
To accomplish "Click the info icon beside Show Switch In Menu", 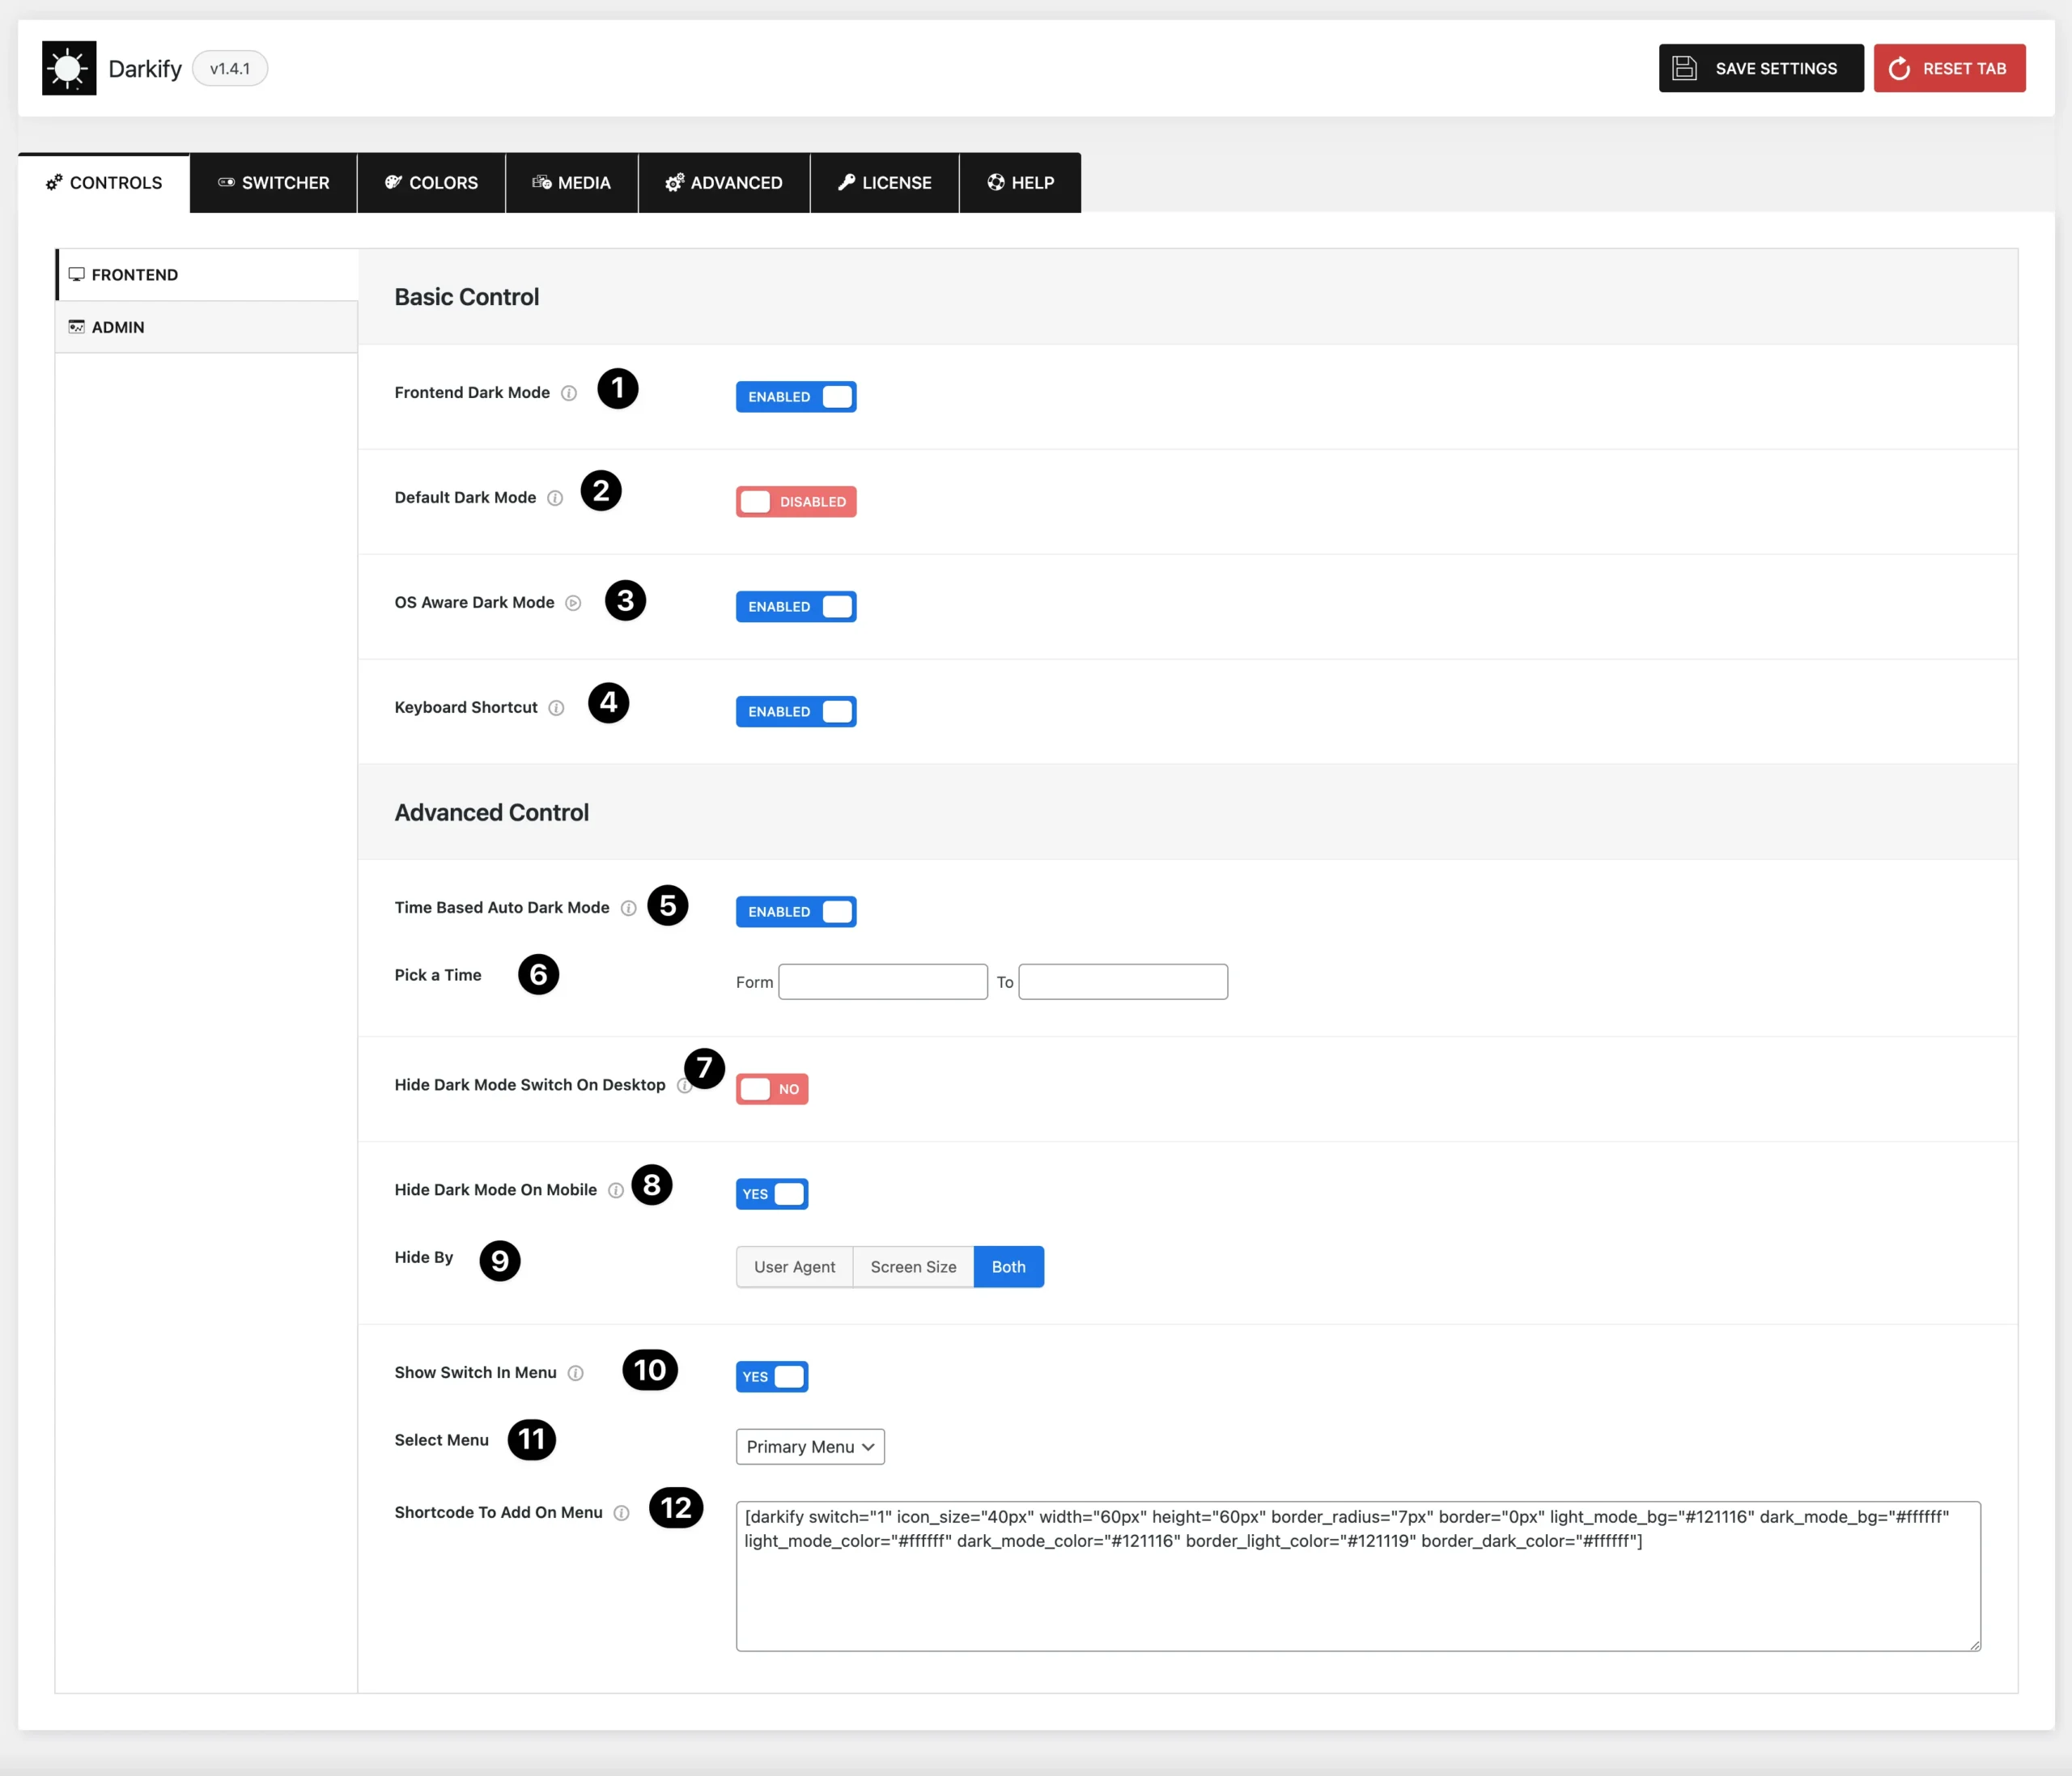I will pos(575,1372).
